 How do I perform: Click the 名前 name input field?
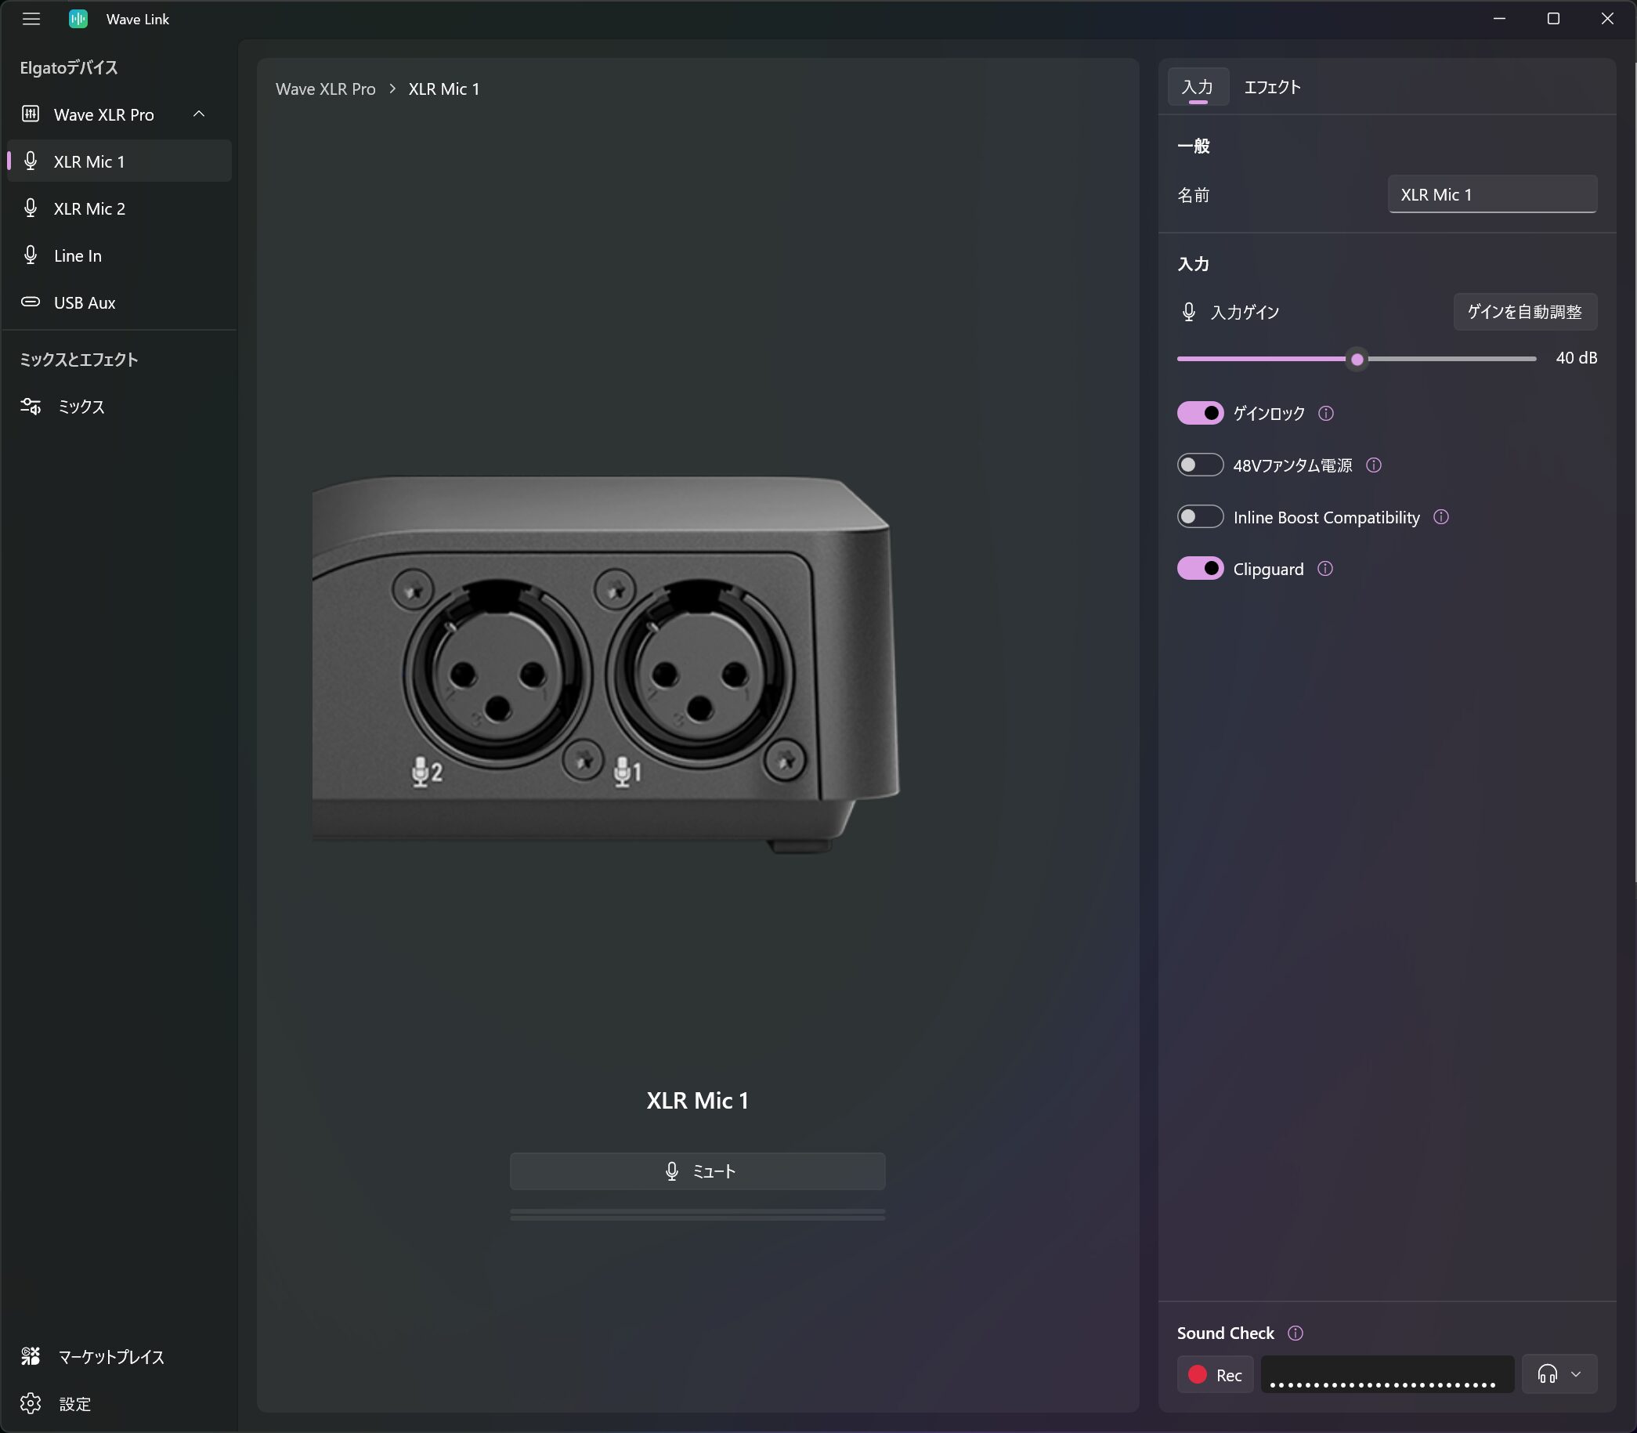click(x=1491, y=194)
